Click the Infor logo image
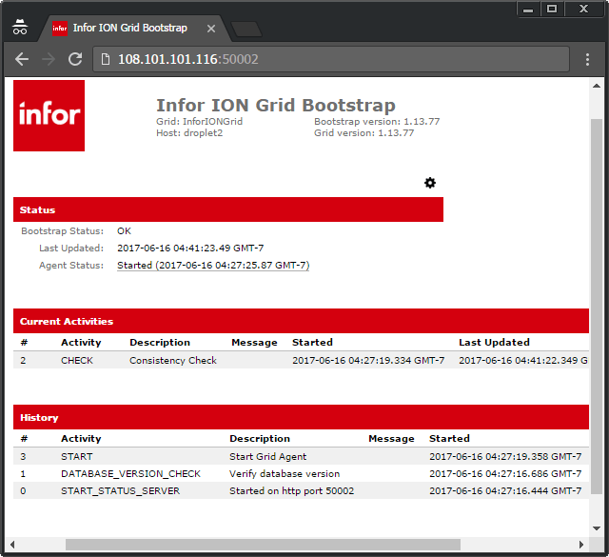609x557 pixels. [x=49, y=115]
